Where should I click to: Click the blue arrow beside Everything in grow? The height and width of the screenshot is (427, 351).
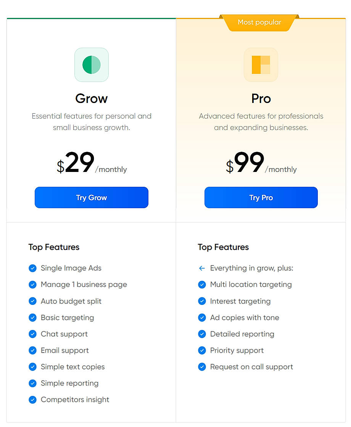pos(202,268)
